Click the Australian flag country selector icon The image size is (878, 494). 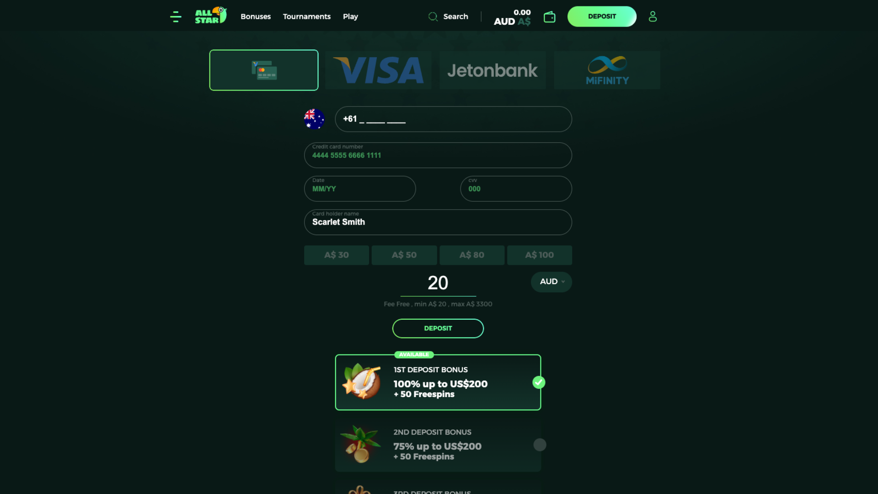(x=314, y=119)
